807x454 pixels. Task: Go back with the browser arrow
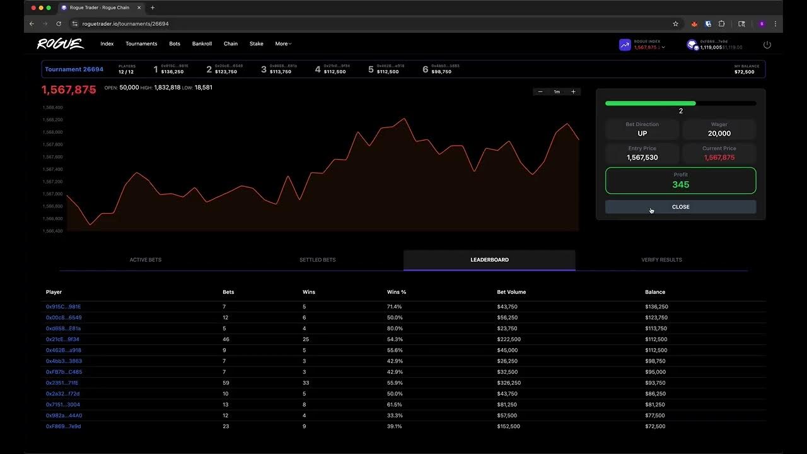coord(32,24)
